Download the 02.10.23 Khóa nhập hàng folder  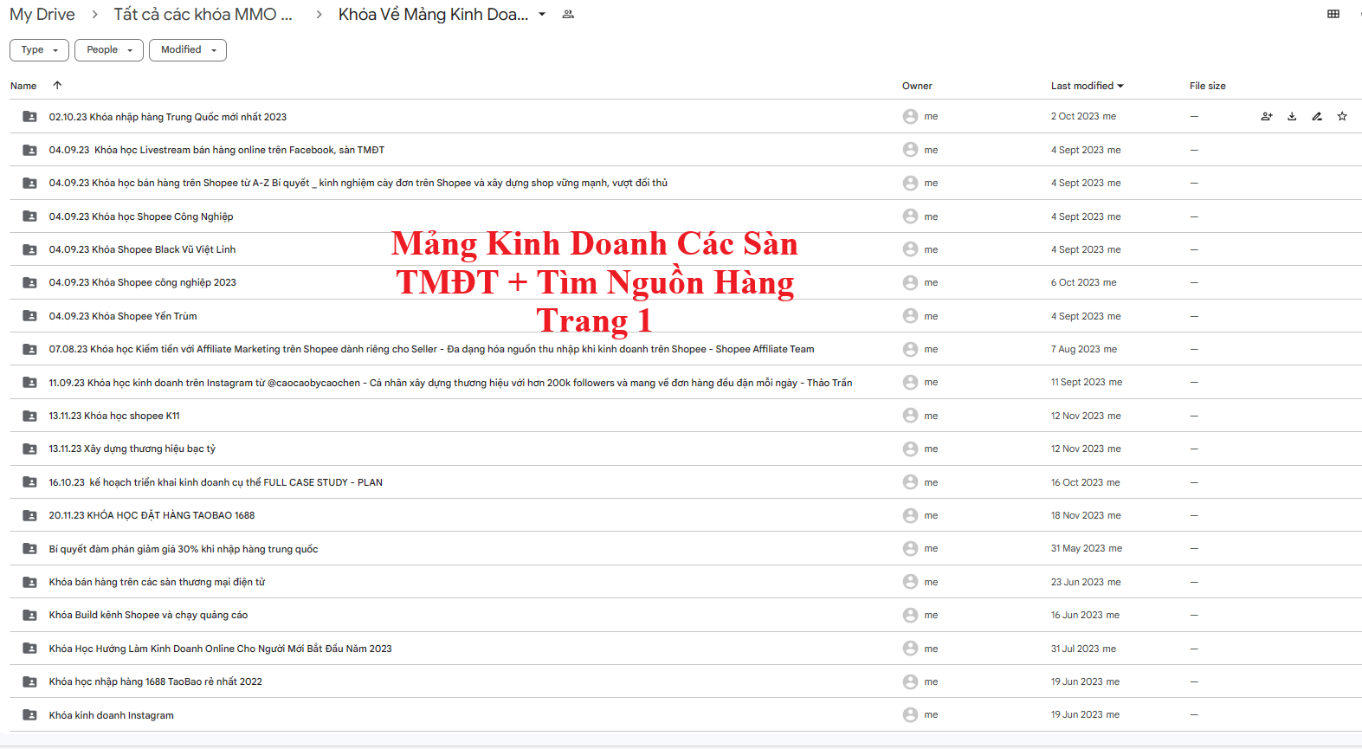pos(1292,116)
